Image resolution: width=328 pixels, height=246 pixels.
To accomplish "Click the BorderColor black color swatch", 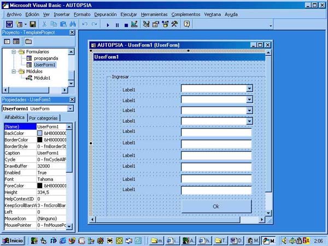I will point(40,140).
